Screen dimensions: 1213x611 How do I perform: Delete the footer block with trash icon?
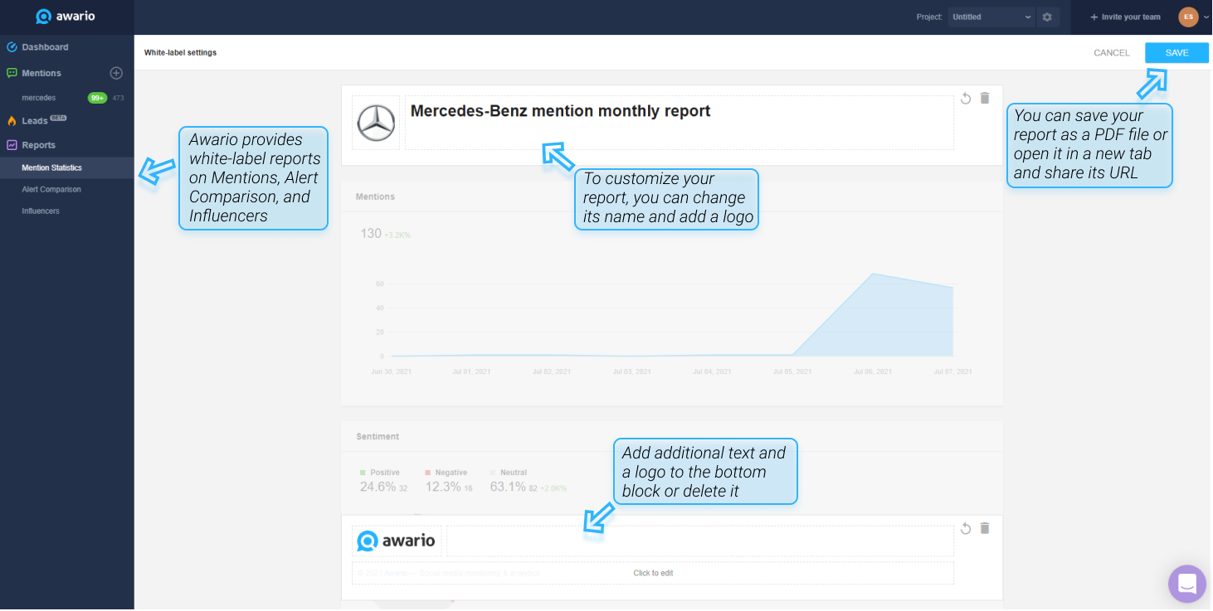point(985,528)
